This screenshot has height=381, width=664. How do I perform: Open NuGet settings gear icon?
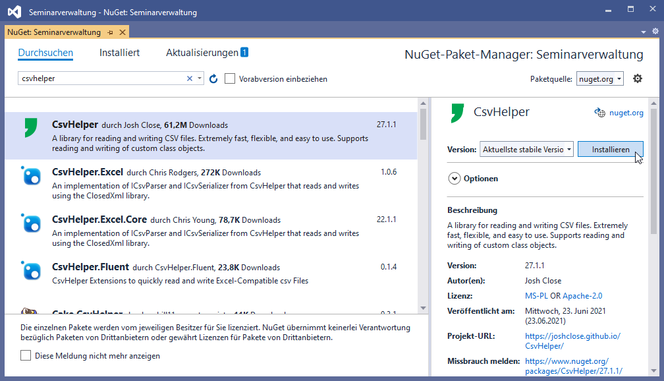tap(637, 78)
